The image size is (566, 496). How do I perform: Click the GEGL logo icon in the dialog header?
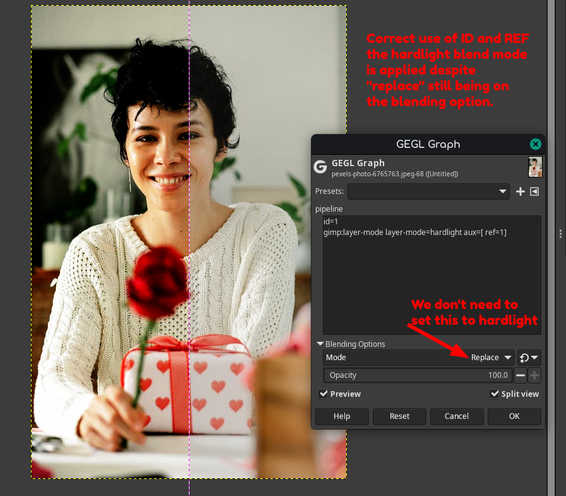pos(320,167)
